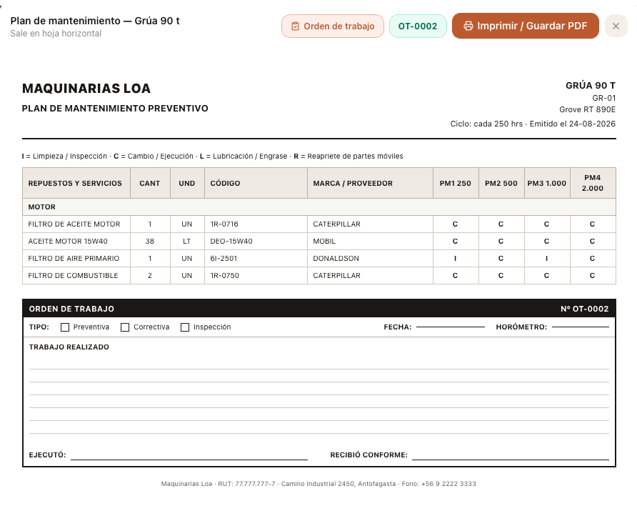Click the FILTRO DE ACEITE MOTOR cell
Image resolution: width=637 pixels, height=506 pixels.
76,224
